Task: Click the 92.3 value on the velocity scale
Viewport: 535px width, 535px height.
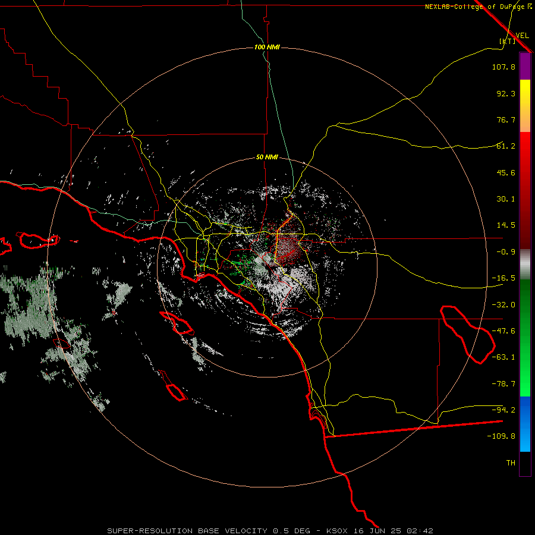Action: click(506, 93)
